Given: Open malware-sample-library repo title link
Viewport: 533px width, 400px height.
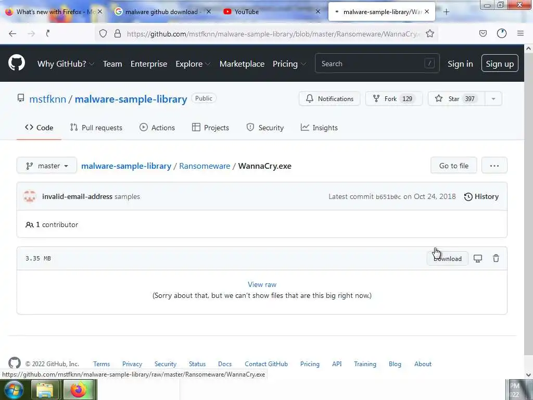Looking at the screenshot, I should click(131, 99).
